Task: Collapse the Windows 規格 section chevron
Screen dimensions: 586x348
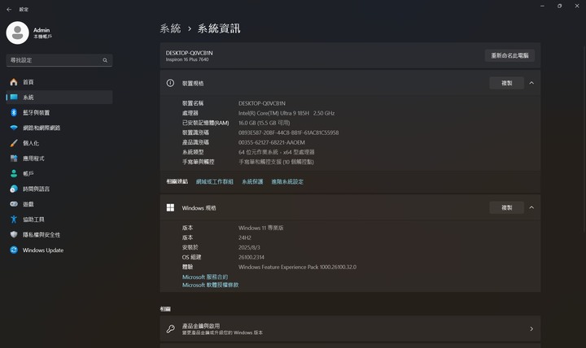Action: [531, 207]
